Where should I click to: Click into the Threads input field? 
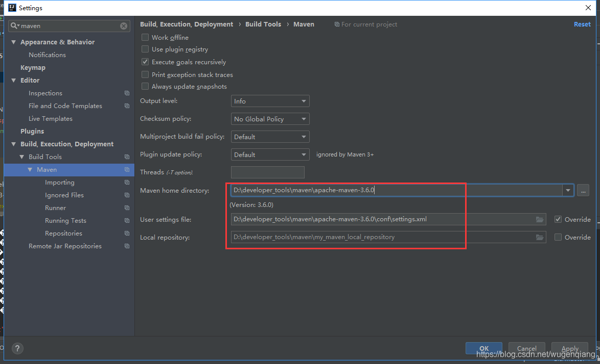267,172
